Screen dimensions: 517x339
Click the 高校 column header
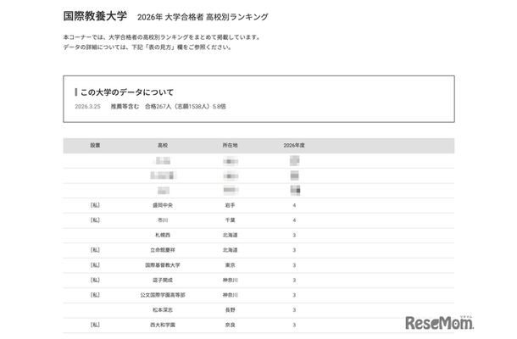coord(163,146)
